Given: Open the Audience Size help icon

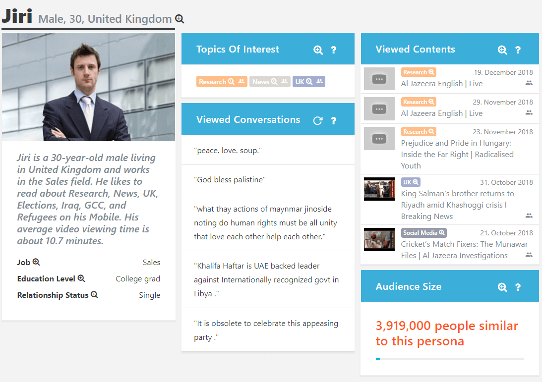Looking at the screenshot, I should tap(518, 287).
